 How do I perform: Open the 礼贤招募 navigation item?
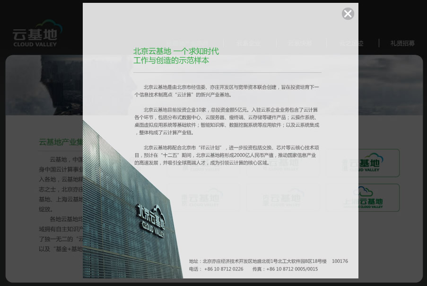click(402, 43)
